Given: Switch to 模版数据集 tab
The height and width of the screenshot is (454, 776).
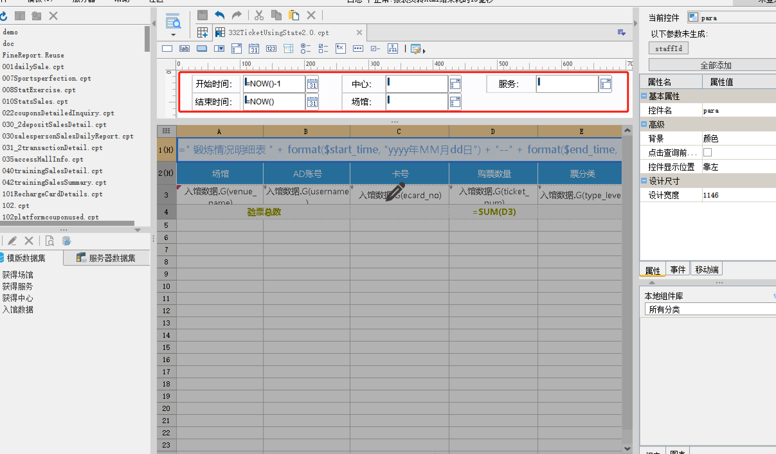Looking at the screenshot, I should pyautogui.click(x=31, y=258).
